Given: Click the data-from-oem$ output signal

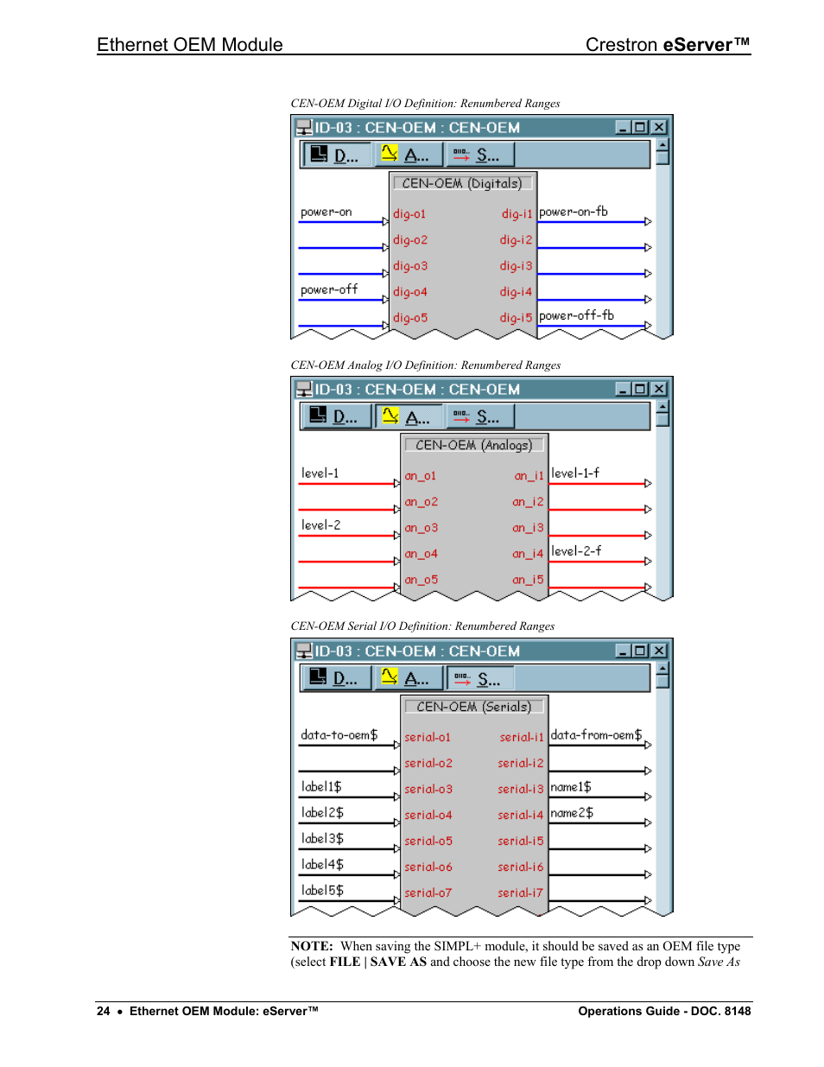Looking at the screenshot, I should coord(597,735).
